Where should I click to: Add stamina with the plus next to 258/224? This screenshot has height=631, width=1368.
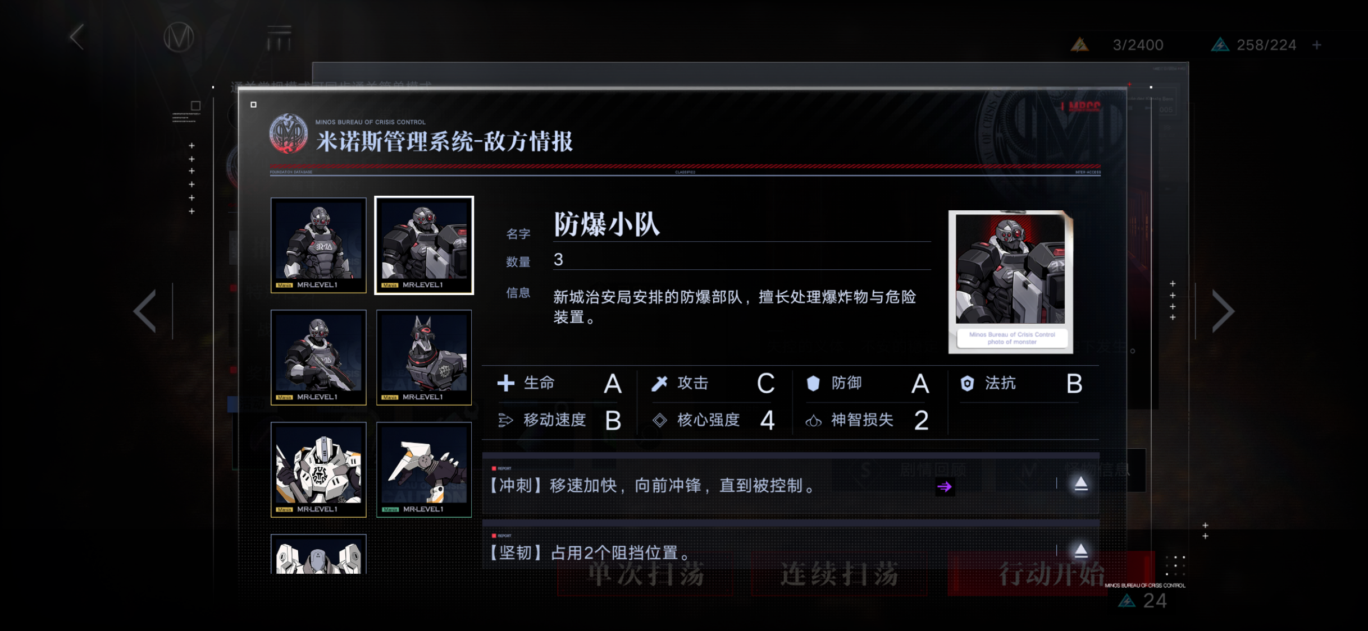point(1317,45)
